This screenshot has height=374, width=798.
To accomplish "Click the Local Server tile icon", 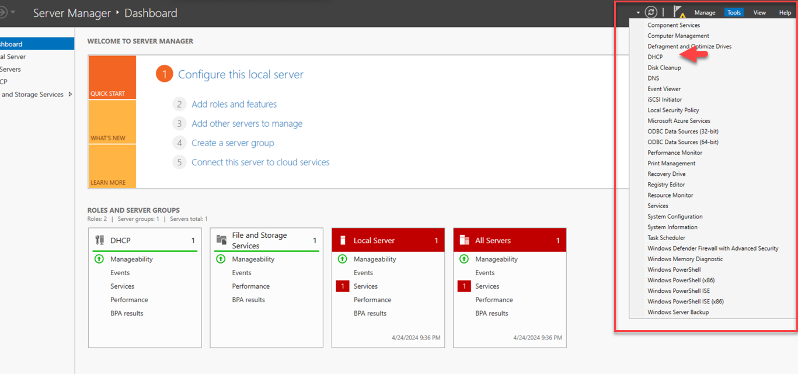I will 343,240.
